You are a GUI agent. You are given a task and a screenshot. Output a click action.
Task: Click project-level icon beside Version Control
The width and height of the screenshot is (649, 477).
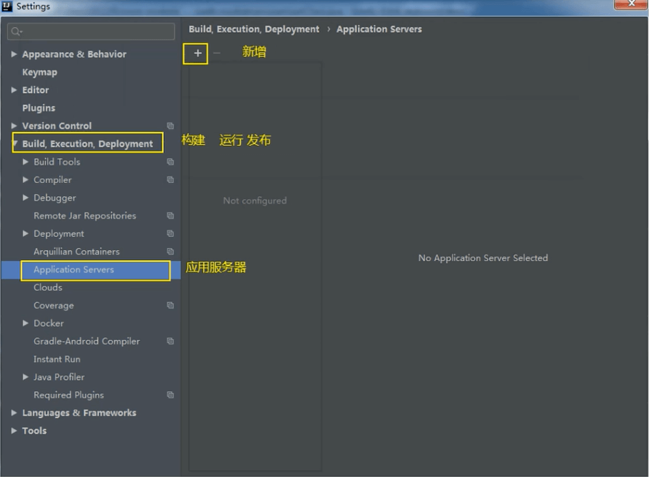click(170, 126)
